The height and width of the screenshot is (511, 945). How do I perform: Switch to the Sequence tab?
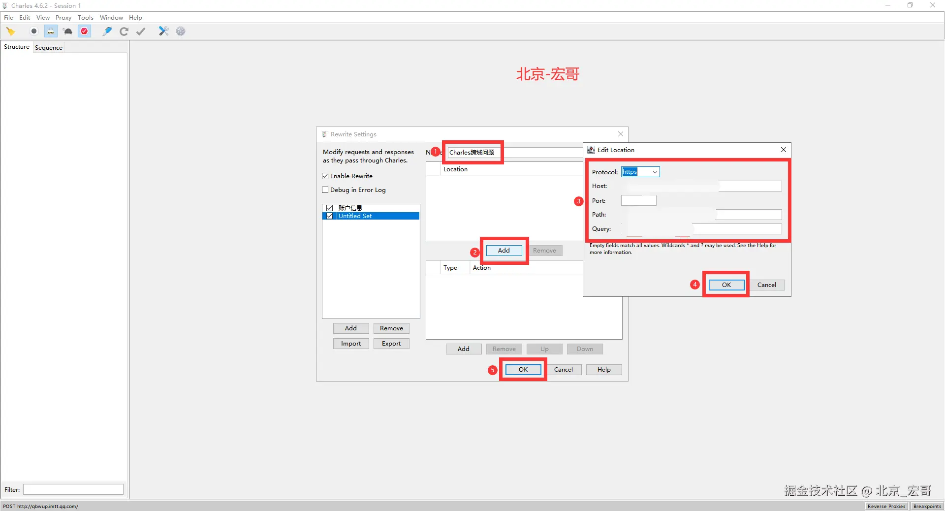coord(49,48)
